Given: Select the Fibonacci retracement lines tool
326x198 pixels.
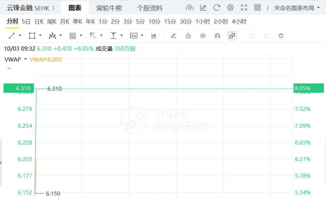Looking at the screenshot, I should tap(72, 36).
